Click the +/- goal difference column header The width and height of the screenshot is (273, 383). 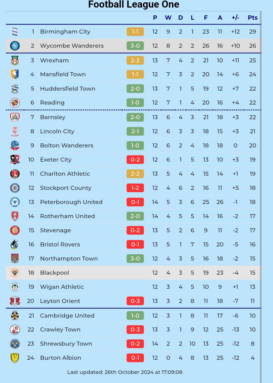[235, 18]
